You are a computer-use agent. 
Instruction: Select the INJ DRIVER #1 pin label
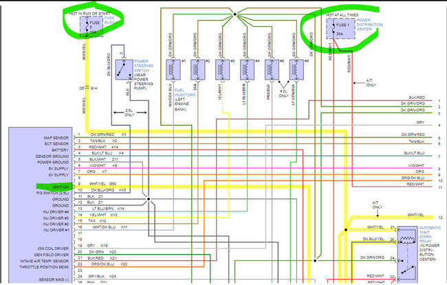tap(56, 230)
